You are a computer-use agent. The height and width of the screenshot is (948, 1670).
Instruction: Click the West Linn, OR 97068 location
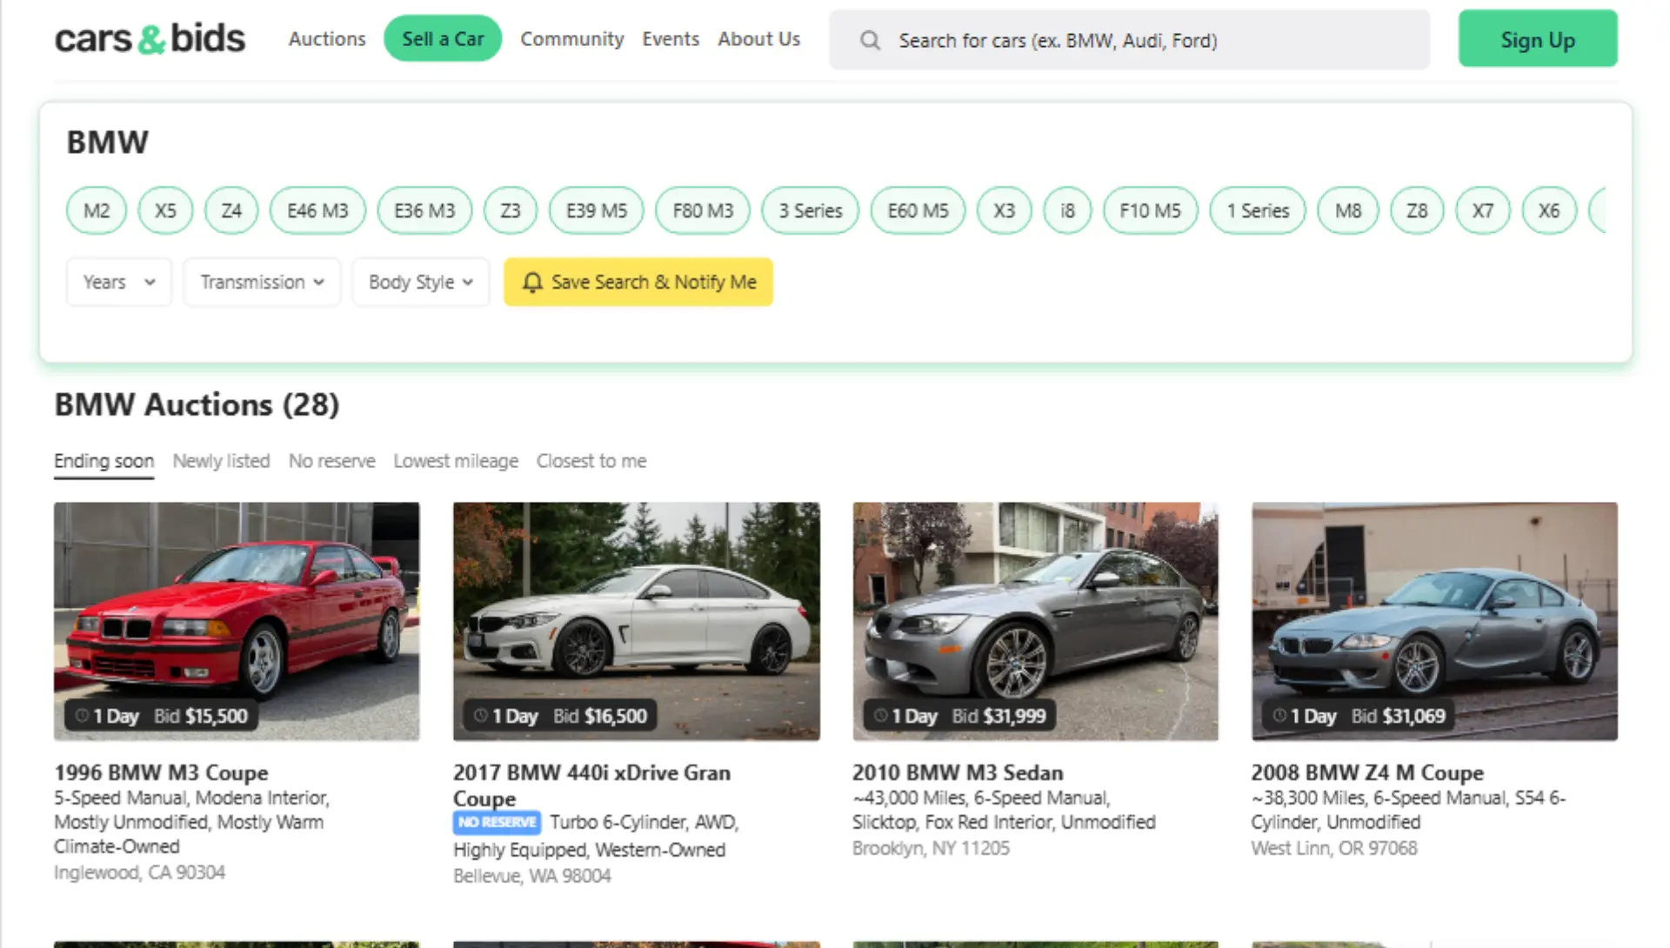click(1334, 848)
